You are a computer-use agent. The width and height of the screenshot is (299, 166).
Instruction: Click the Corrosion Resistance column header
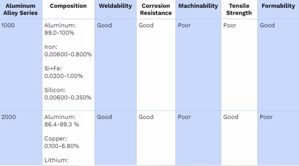[x=156, y=9]
